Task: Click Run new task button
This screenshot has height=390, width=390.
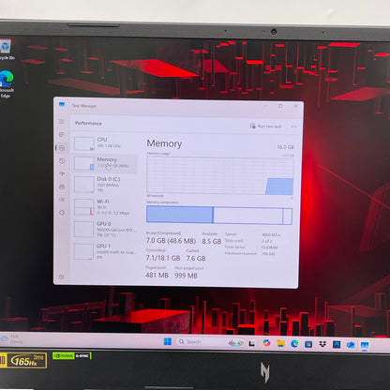Action: [266, 127]
